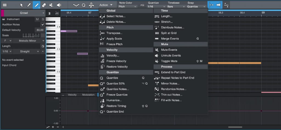Choose Select Notes from Global section
The height and width of the screenshot is (130, 281).
tap(126, 16)
